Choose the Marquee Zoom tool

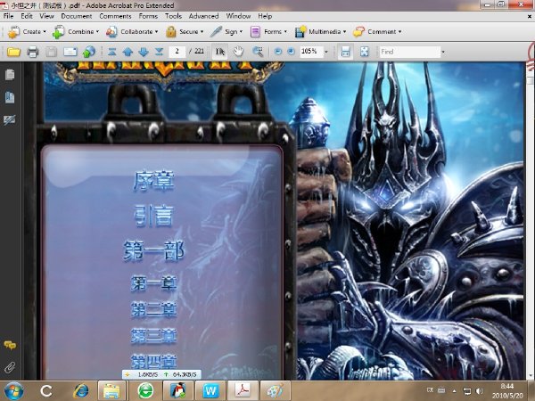coord(258,52)
